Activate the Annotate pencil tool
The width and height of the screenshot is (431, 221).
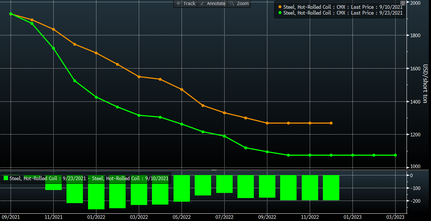tap(202, 4)
